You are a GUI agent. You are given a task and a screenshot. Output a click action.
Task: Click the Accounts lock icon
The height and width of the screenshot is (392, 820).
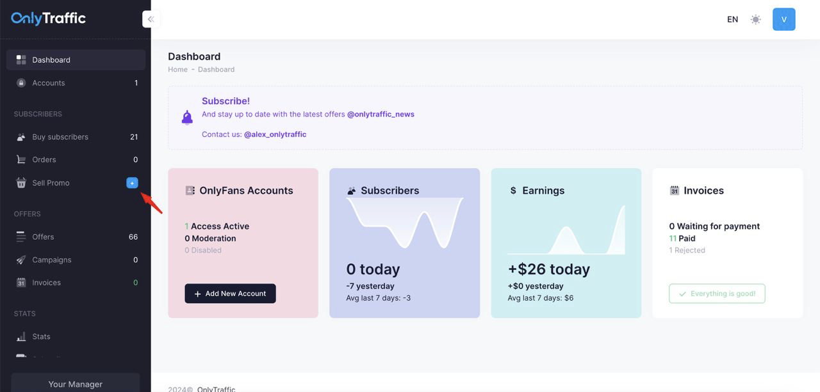(21, 83)
